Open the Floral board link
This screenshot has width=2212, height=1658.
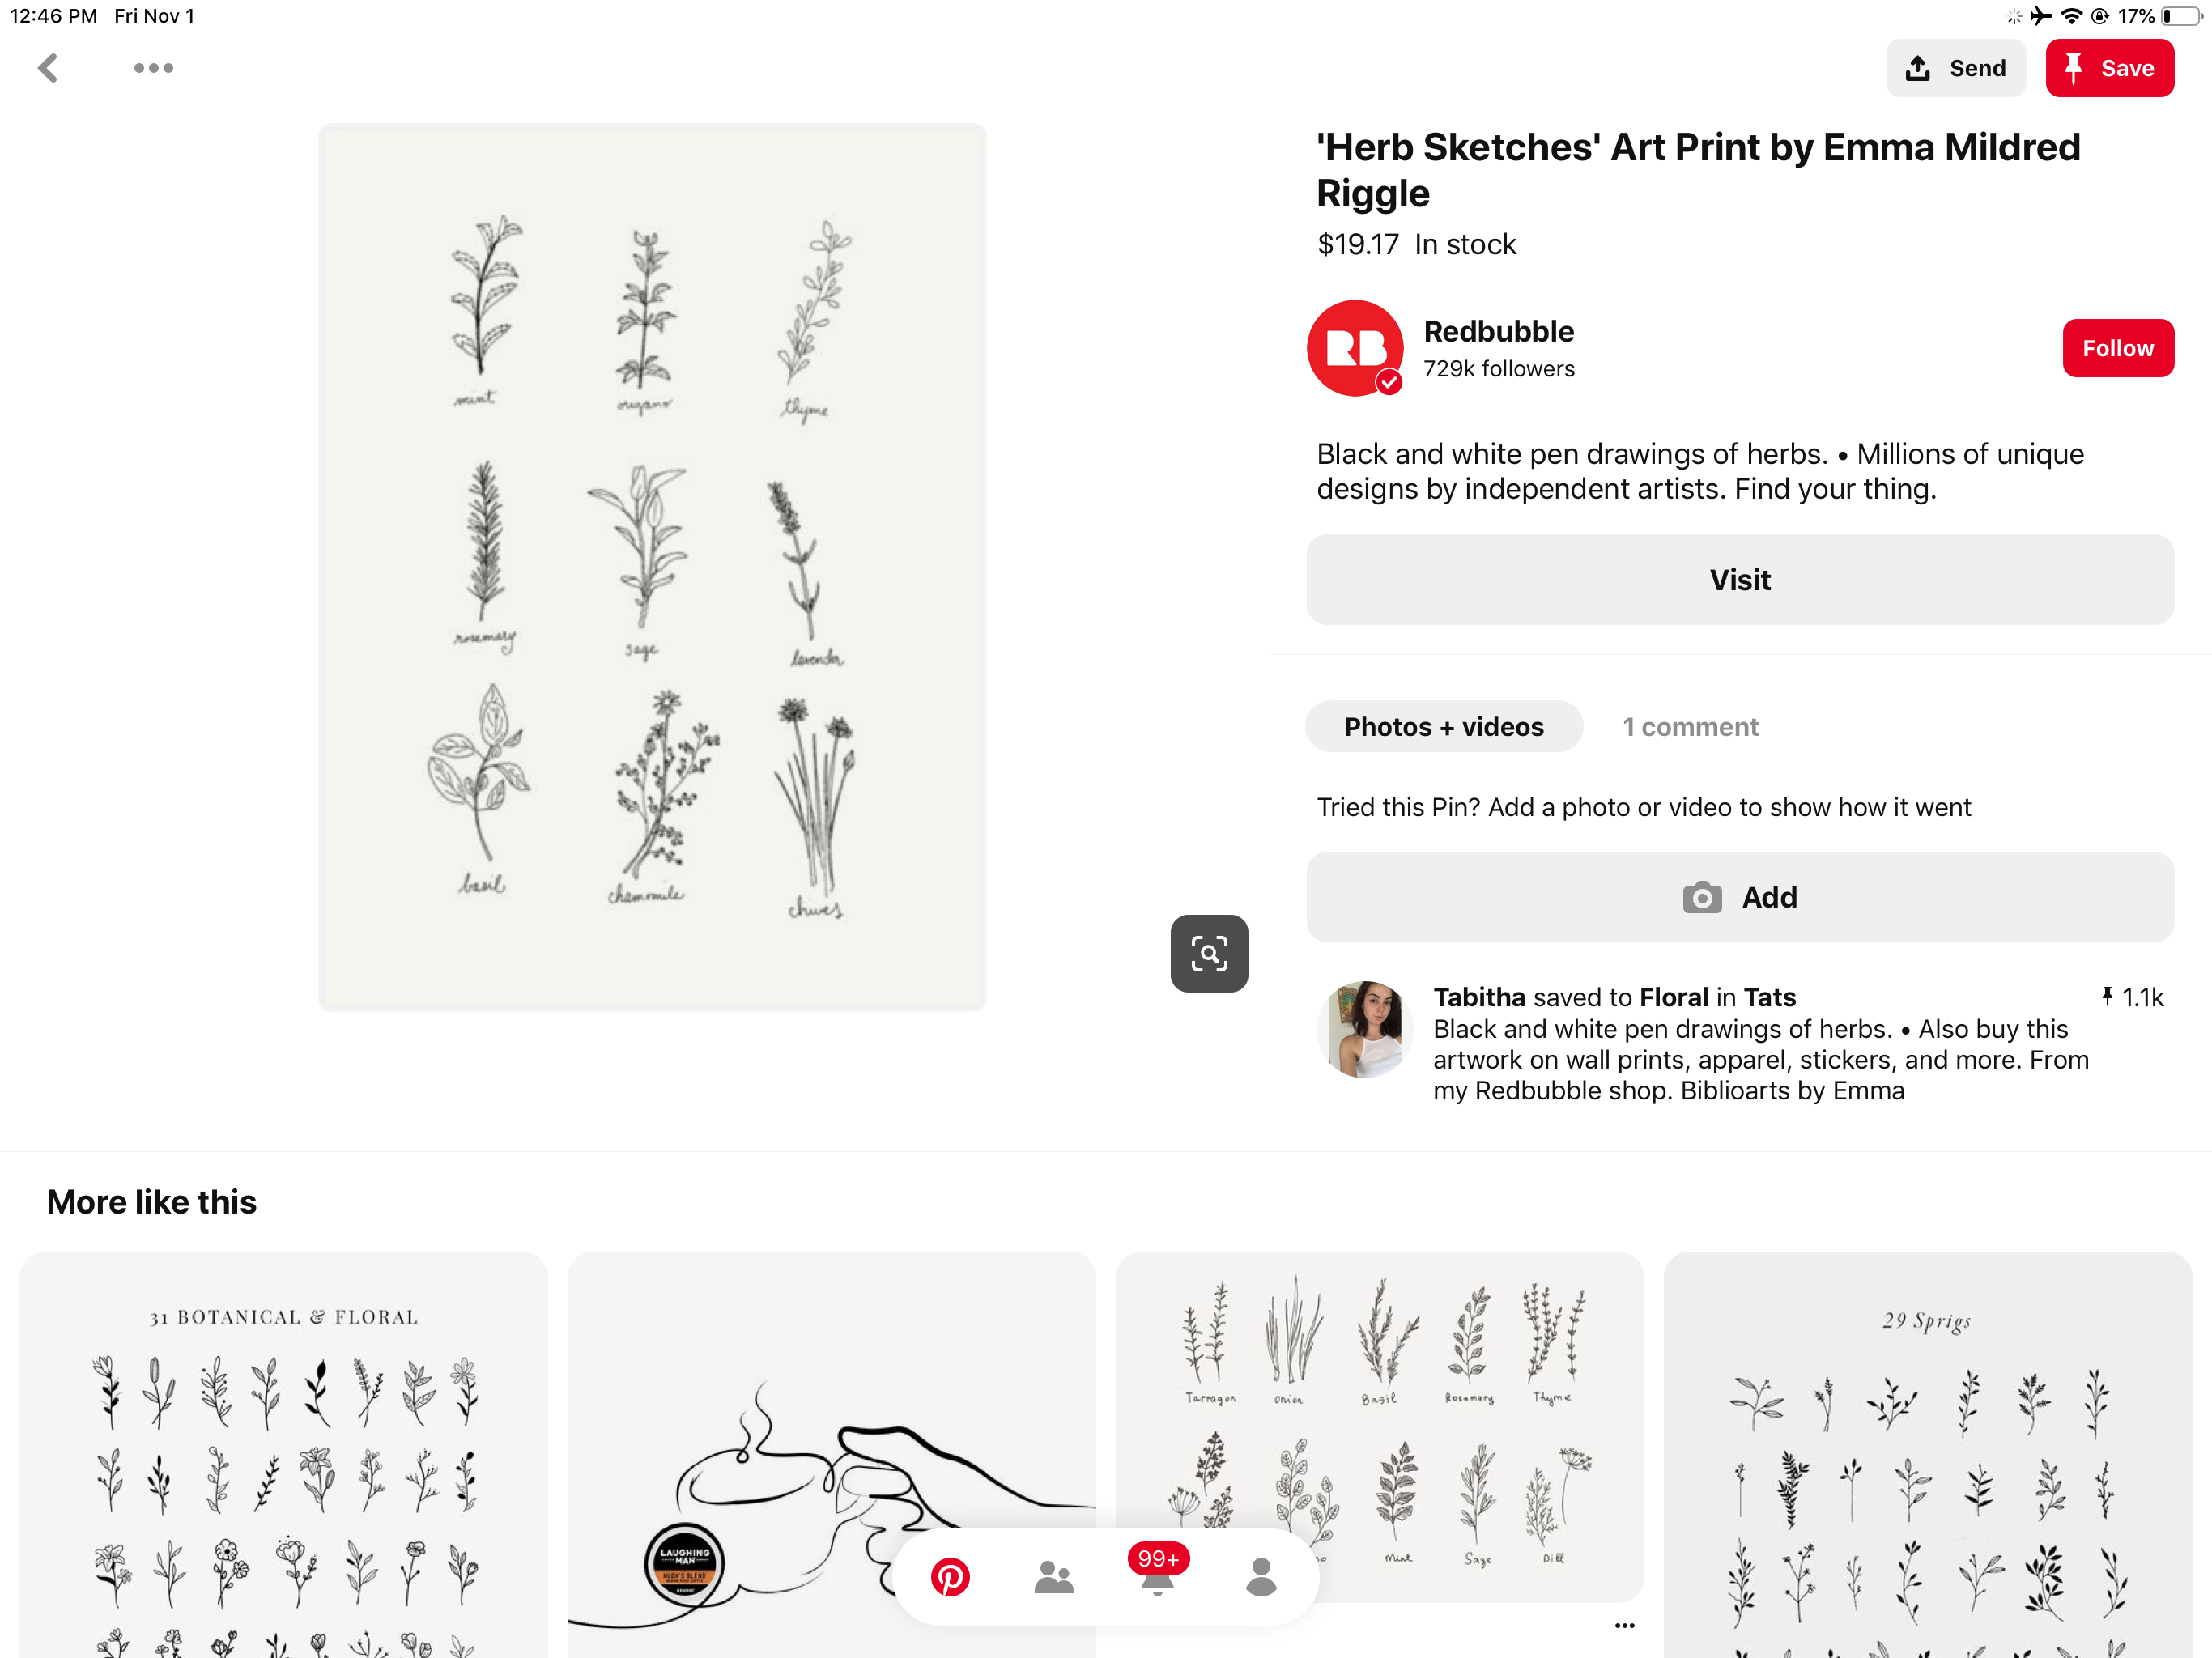[1674, 997]
